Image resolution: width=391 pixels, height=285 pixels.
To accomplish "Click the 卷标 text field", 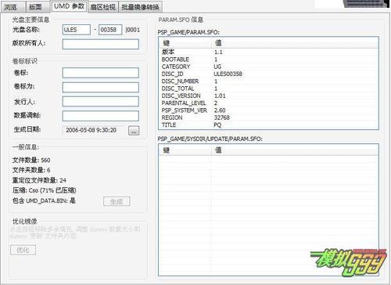I will tap(101, 73).
